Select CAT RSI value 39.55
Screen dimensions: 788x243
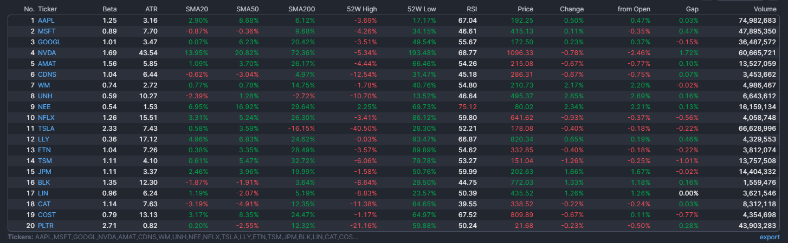tap(468, 204)
